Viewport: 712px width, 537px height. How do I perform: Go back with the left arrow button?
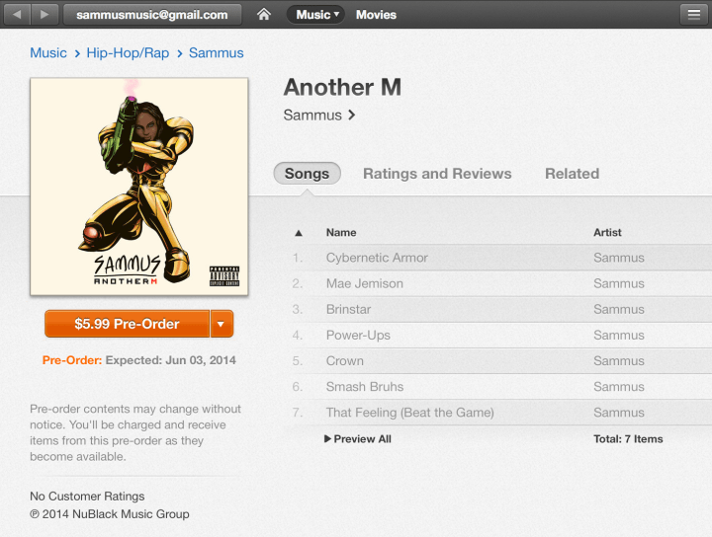pyautogui.click(x=17, y=15)
